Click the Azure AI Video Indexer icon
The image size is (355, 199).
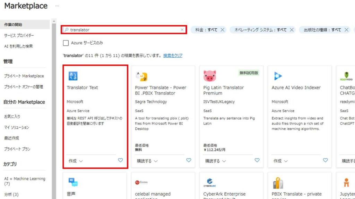278,76
